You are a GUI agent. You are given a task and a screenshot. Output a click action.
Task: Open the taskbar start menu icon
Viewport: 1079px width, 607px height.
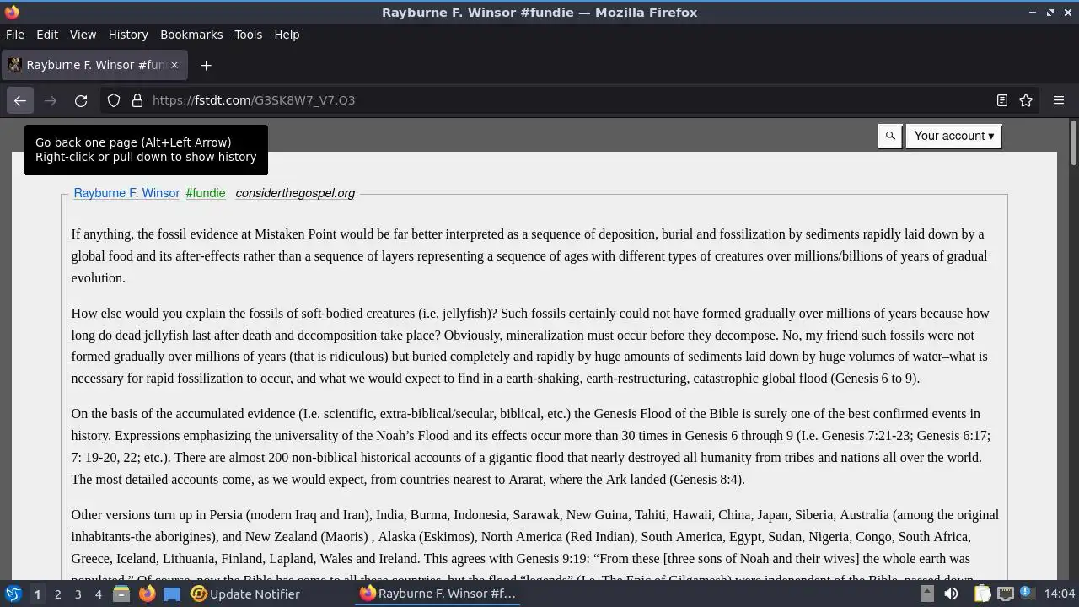13,594
